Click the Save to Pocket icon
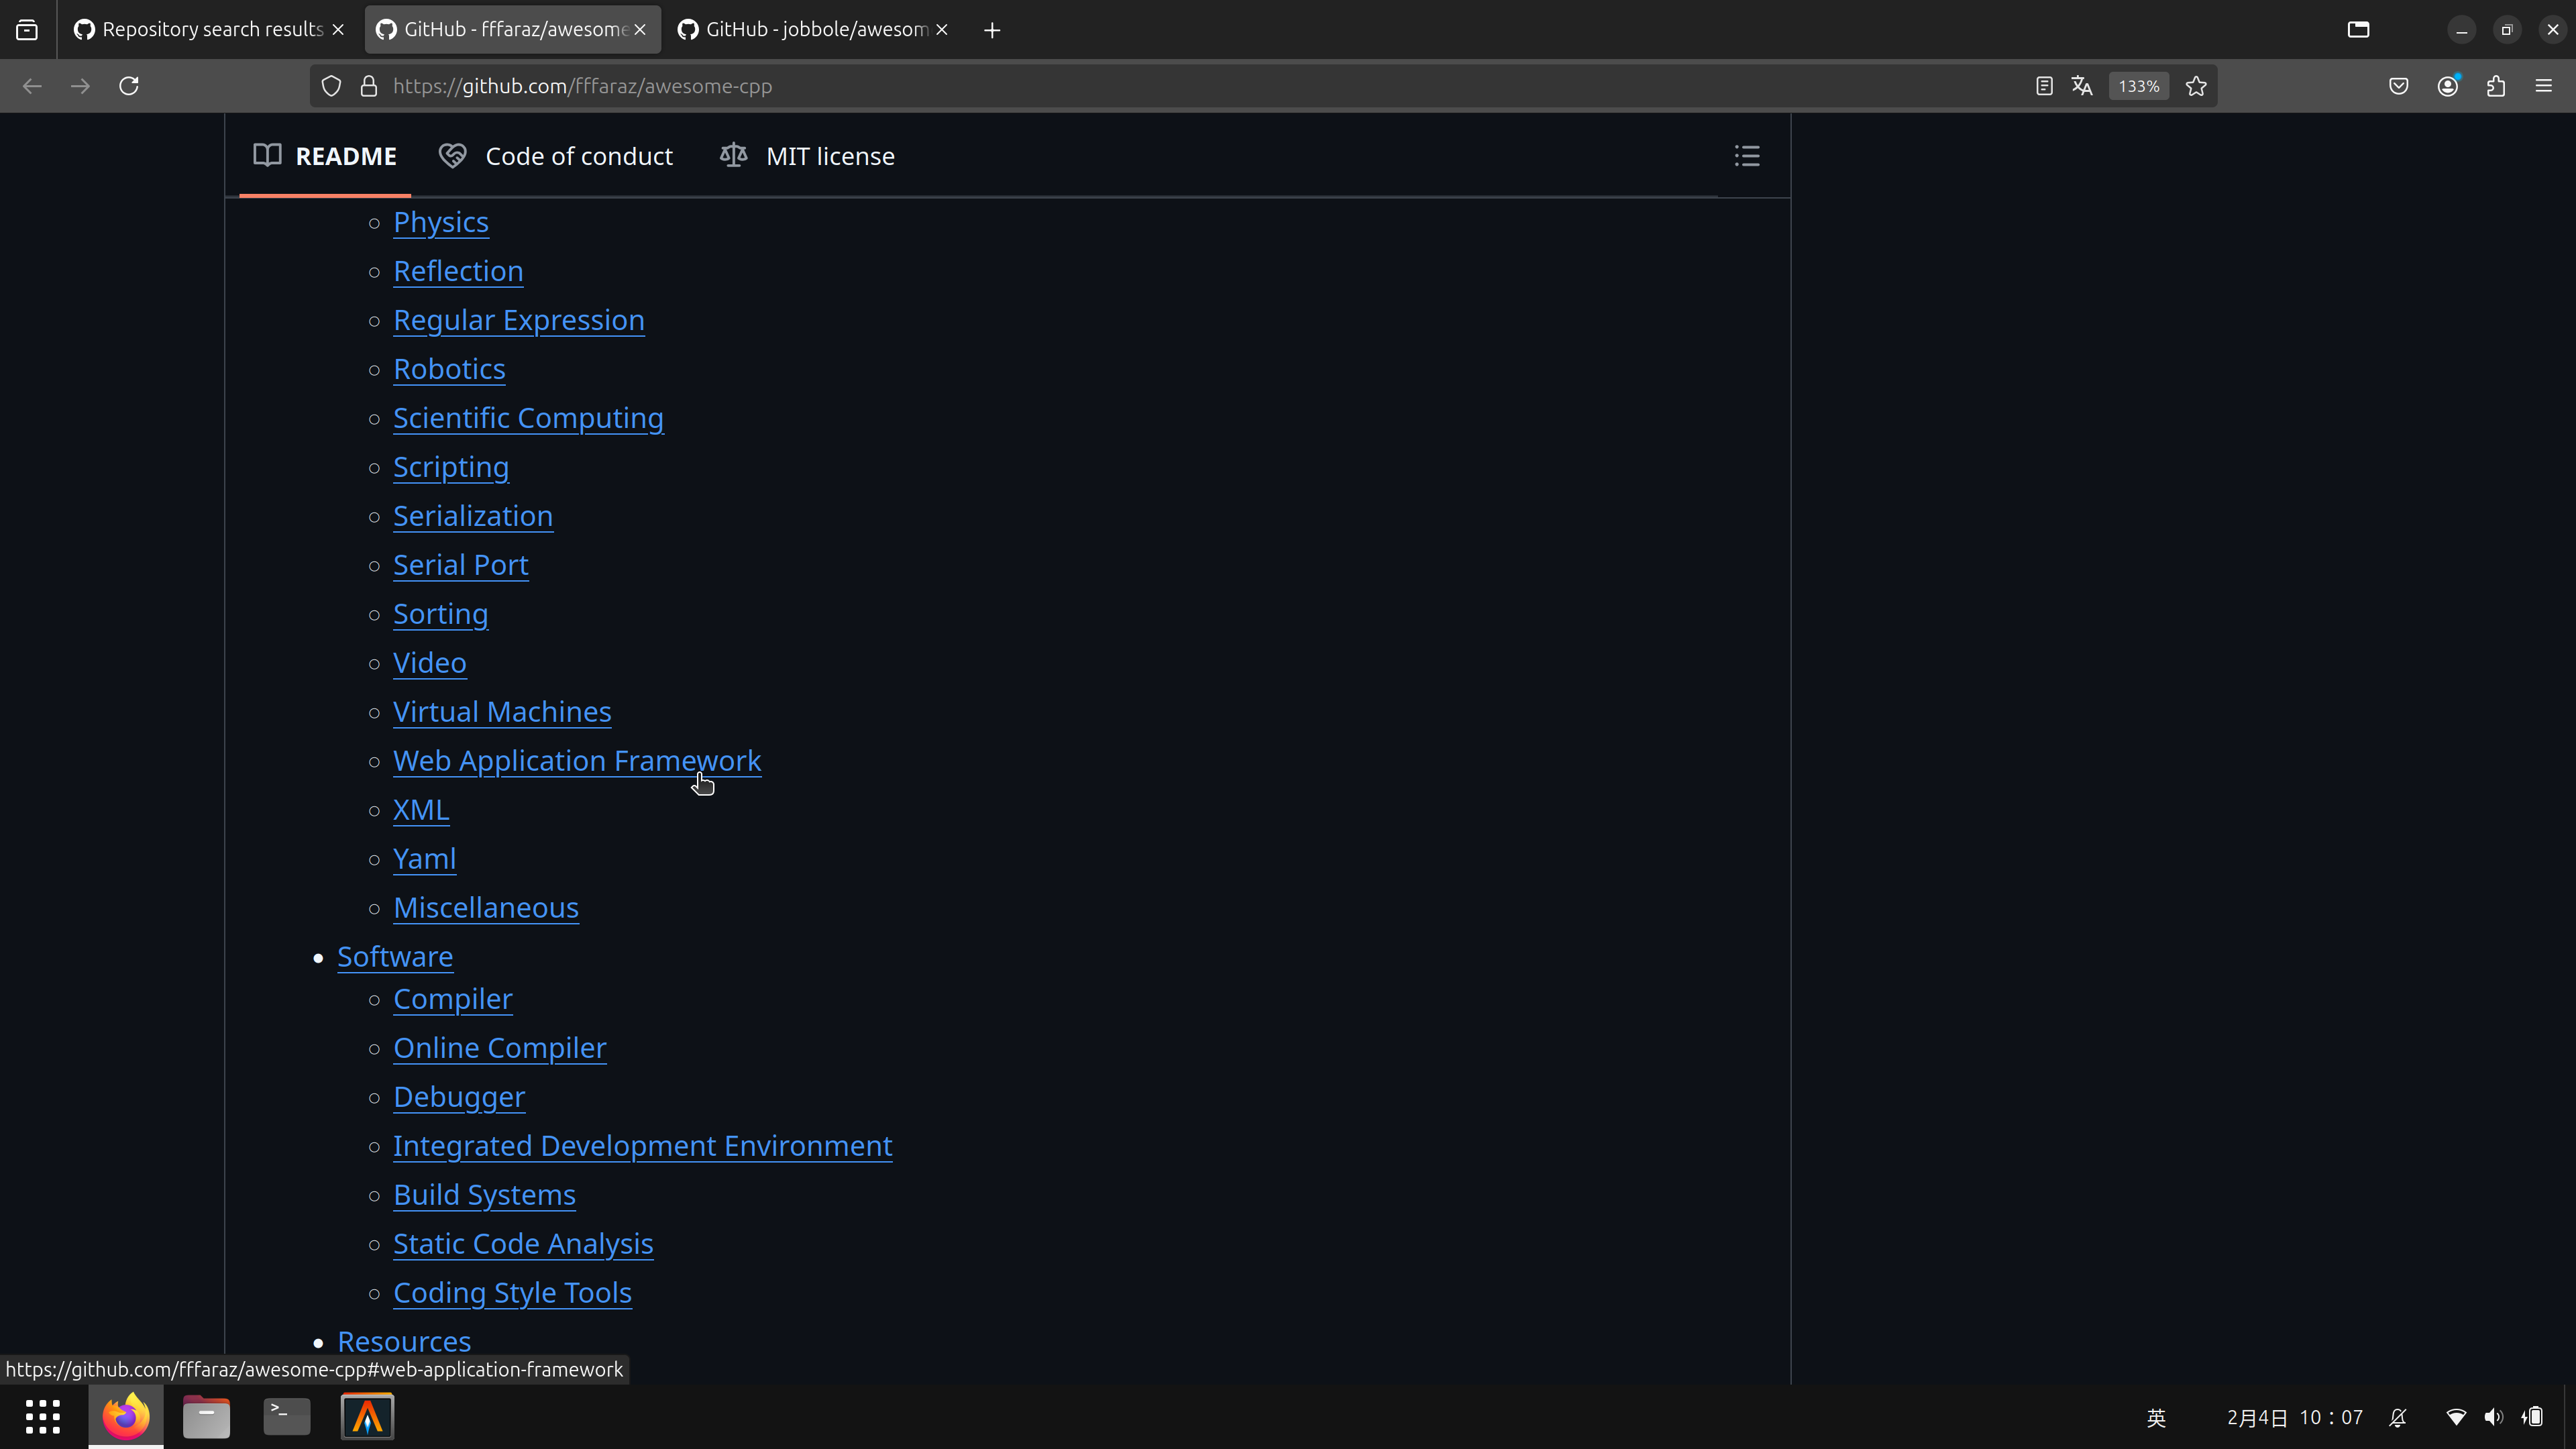 2399,86
